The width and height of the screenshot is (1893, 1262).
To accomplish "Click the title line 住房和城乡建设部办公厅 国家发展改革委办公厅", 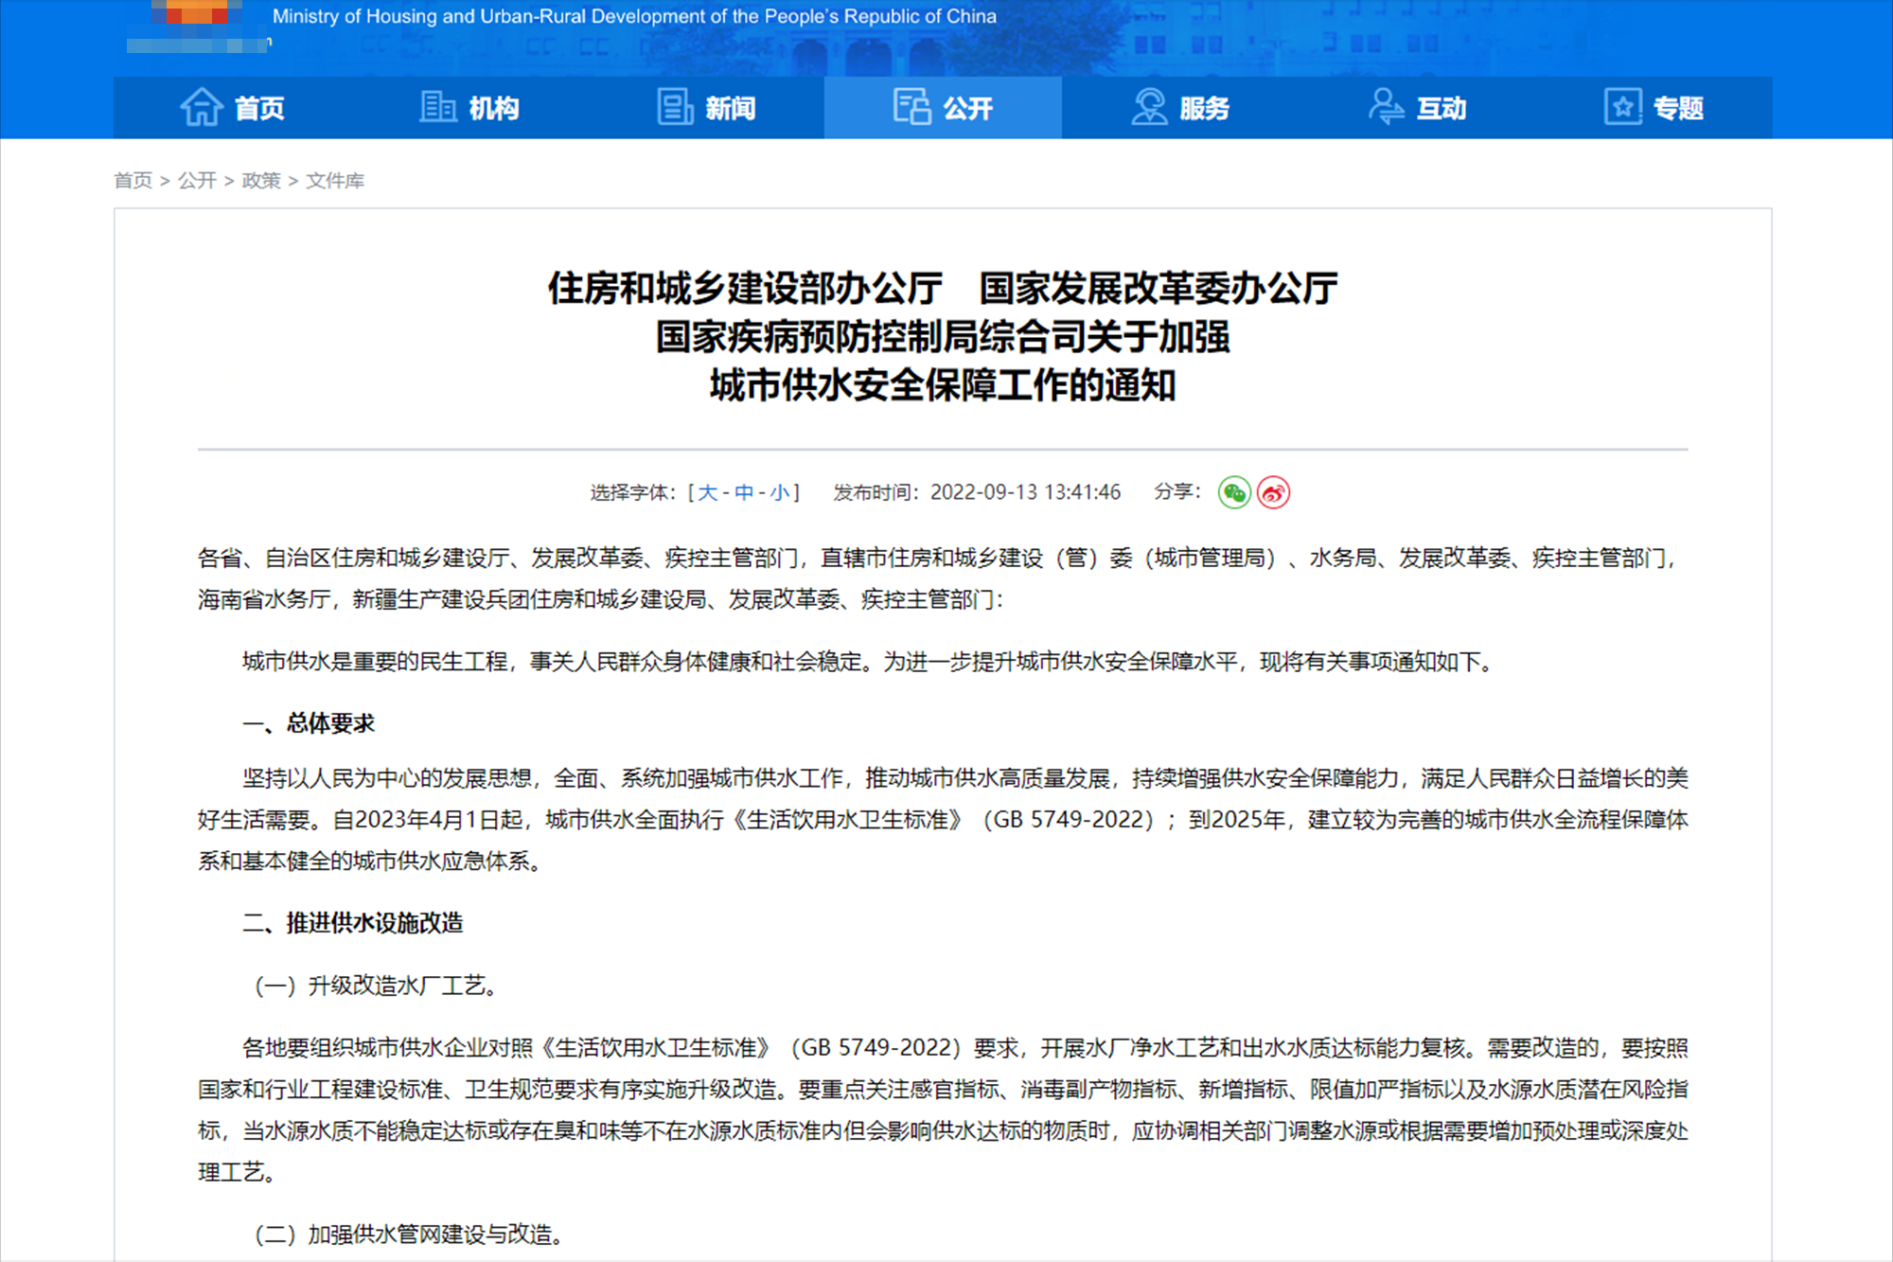I will (x=943, y=288).
